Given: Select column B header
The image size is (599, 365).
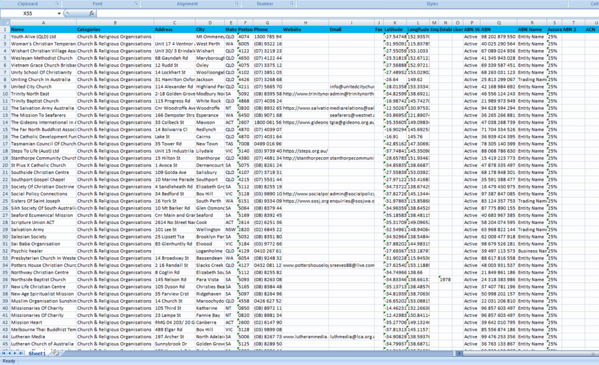Looking at the screenshot, I should [x=115, y=23].
